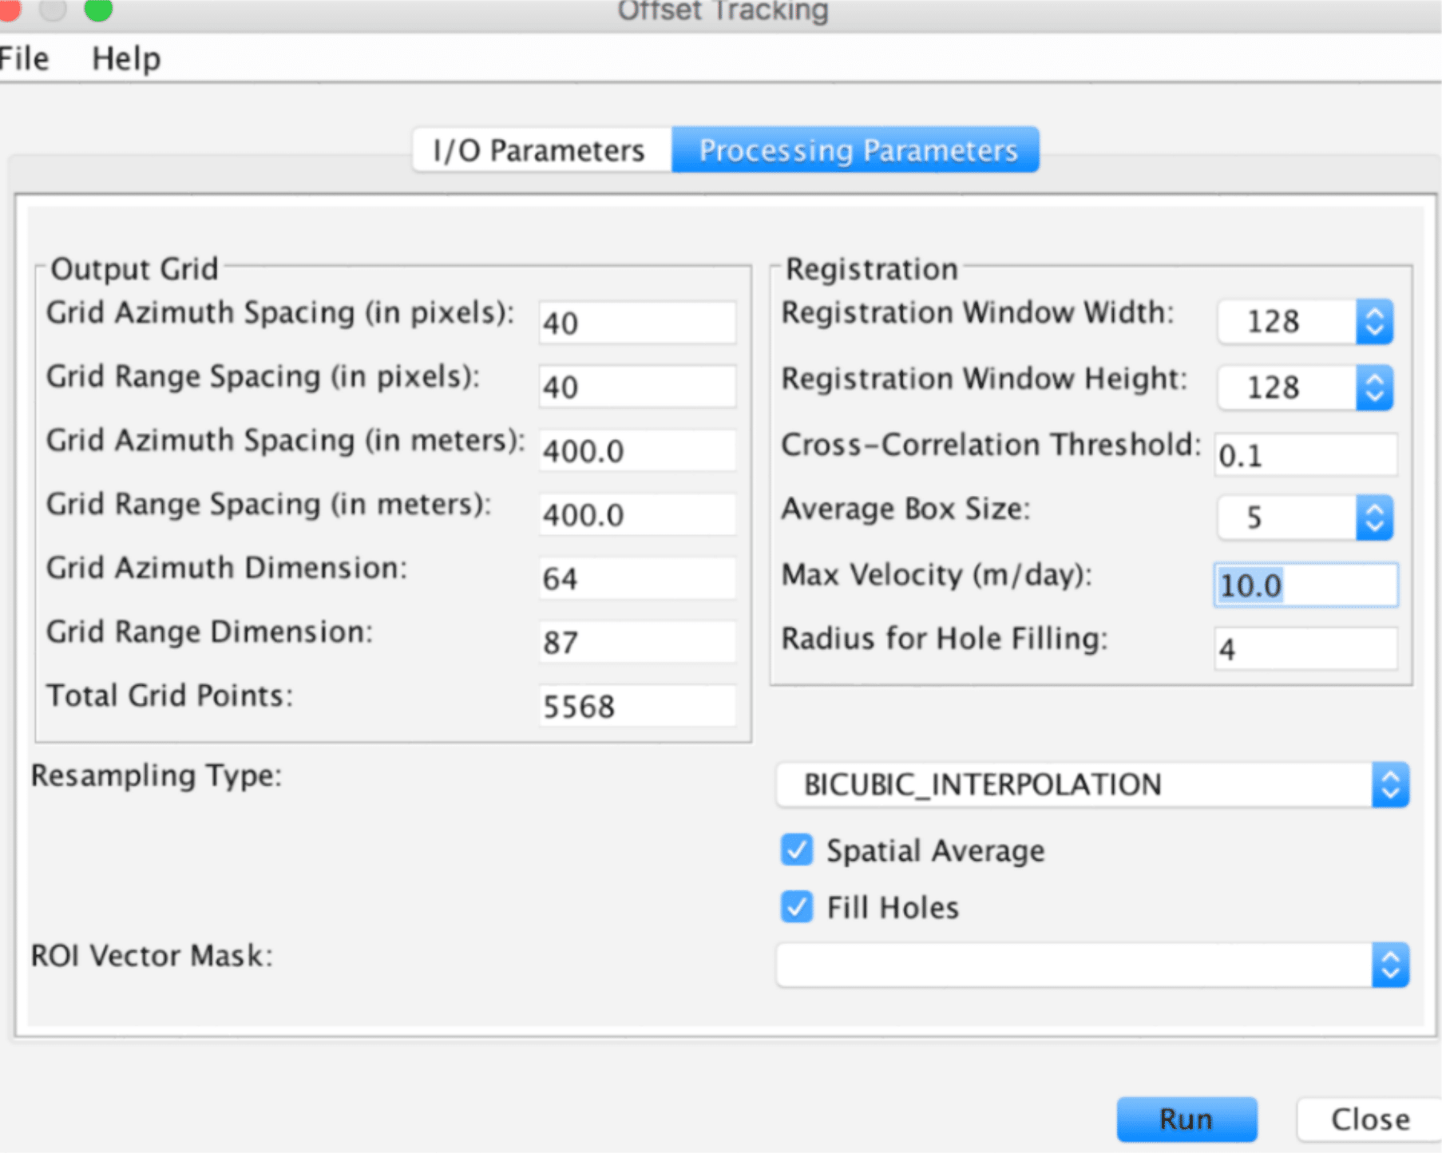This screenshot has height=1153, width=1442.
Task: Focus Grid Range Spacing in pixels field
Action: tap(637, 386)
